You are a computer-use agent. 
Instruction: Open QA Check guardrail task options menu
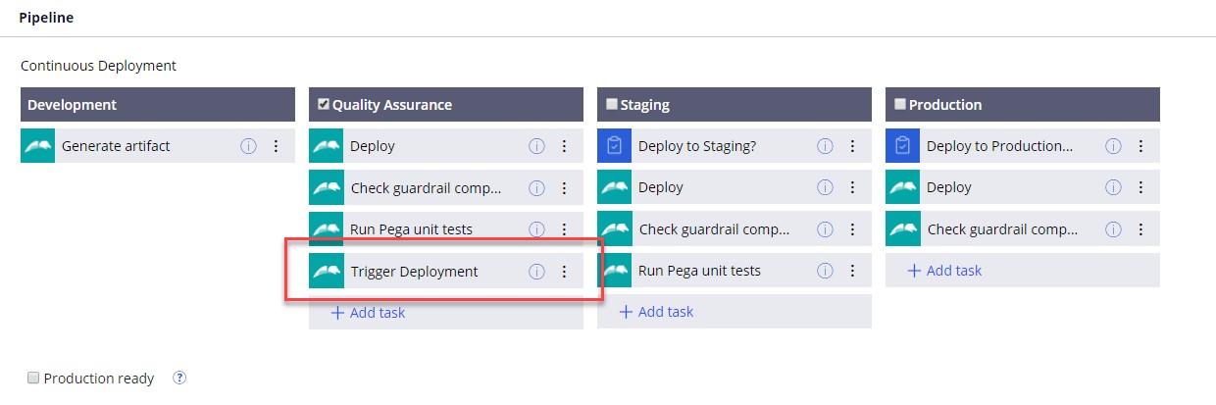point(564,188)
